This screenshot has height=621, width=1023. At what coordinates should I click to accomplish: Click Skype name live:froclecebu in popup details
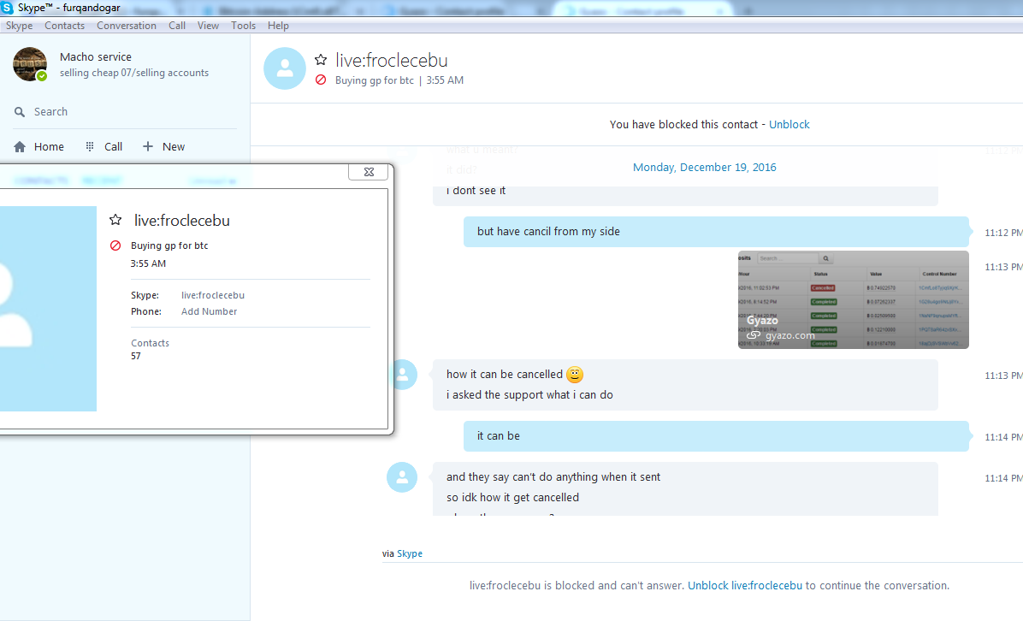click(x=213, y=295)
